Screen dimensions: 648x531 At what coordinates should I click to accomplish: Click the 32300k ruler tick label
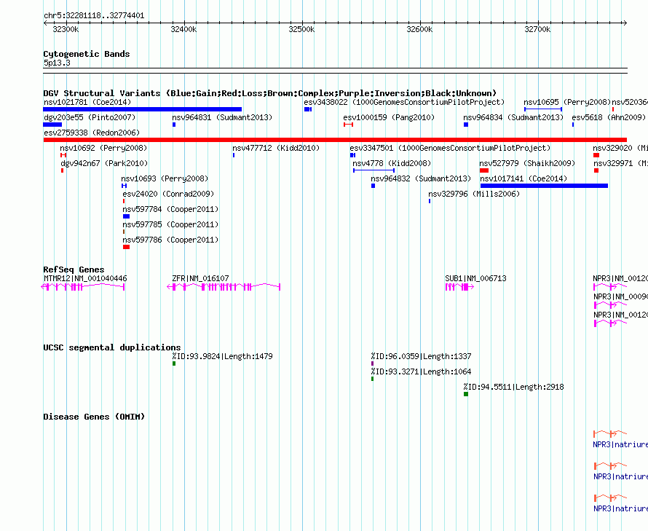(x=66, y=29)
